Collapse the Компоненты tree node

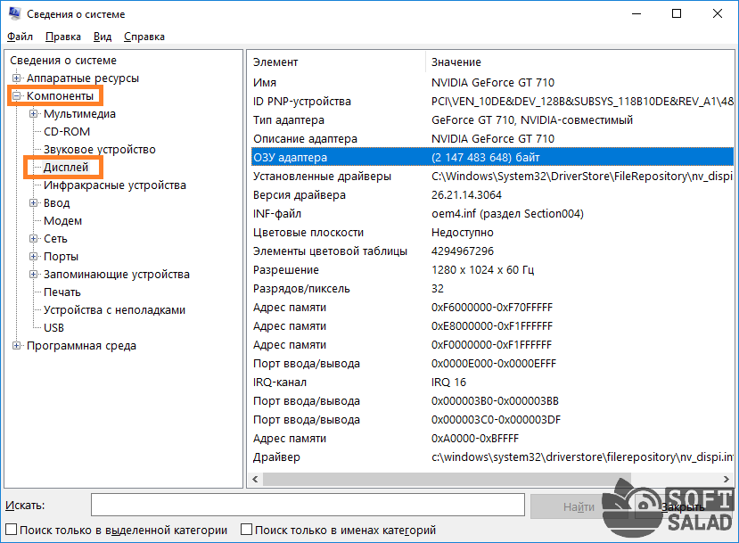[17, 96]
